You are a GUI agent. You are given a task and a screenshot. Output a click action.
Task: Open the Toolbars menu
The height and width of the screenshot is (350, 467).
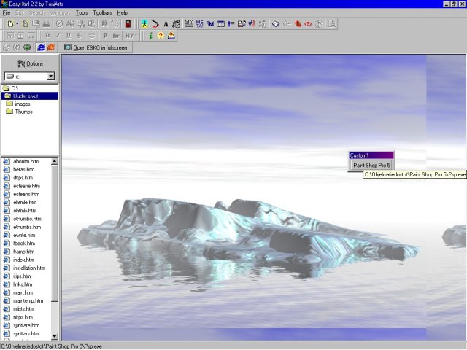tap(101, 12)
